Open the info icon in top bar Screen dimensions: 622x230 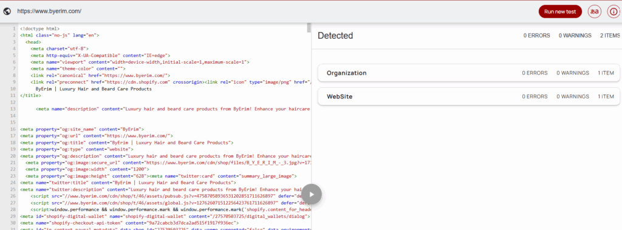(x=613, y=12)
